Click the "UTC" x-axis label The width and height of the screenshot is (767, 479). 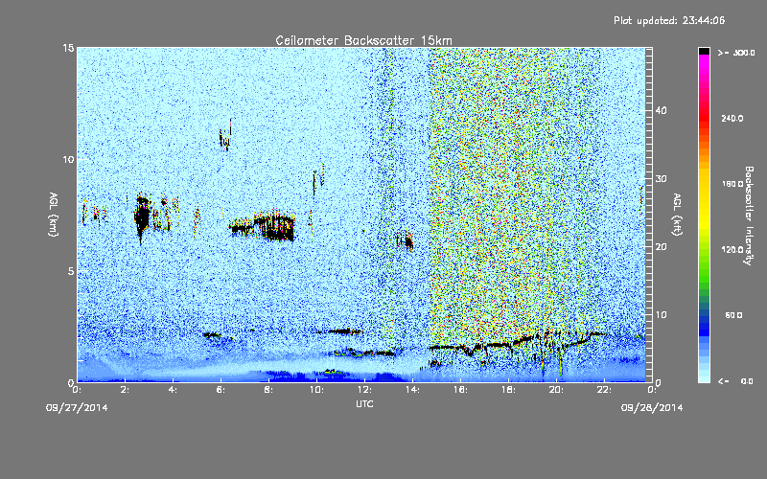(x=364, y=403)
